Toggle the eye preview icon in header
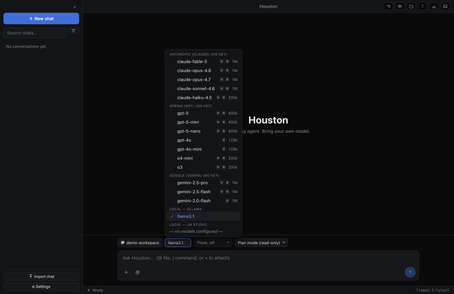 click(400, 6)
